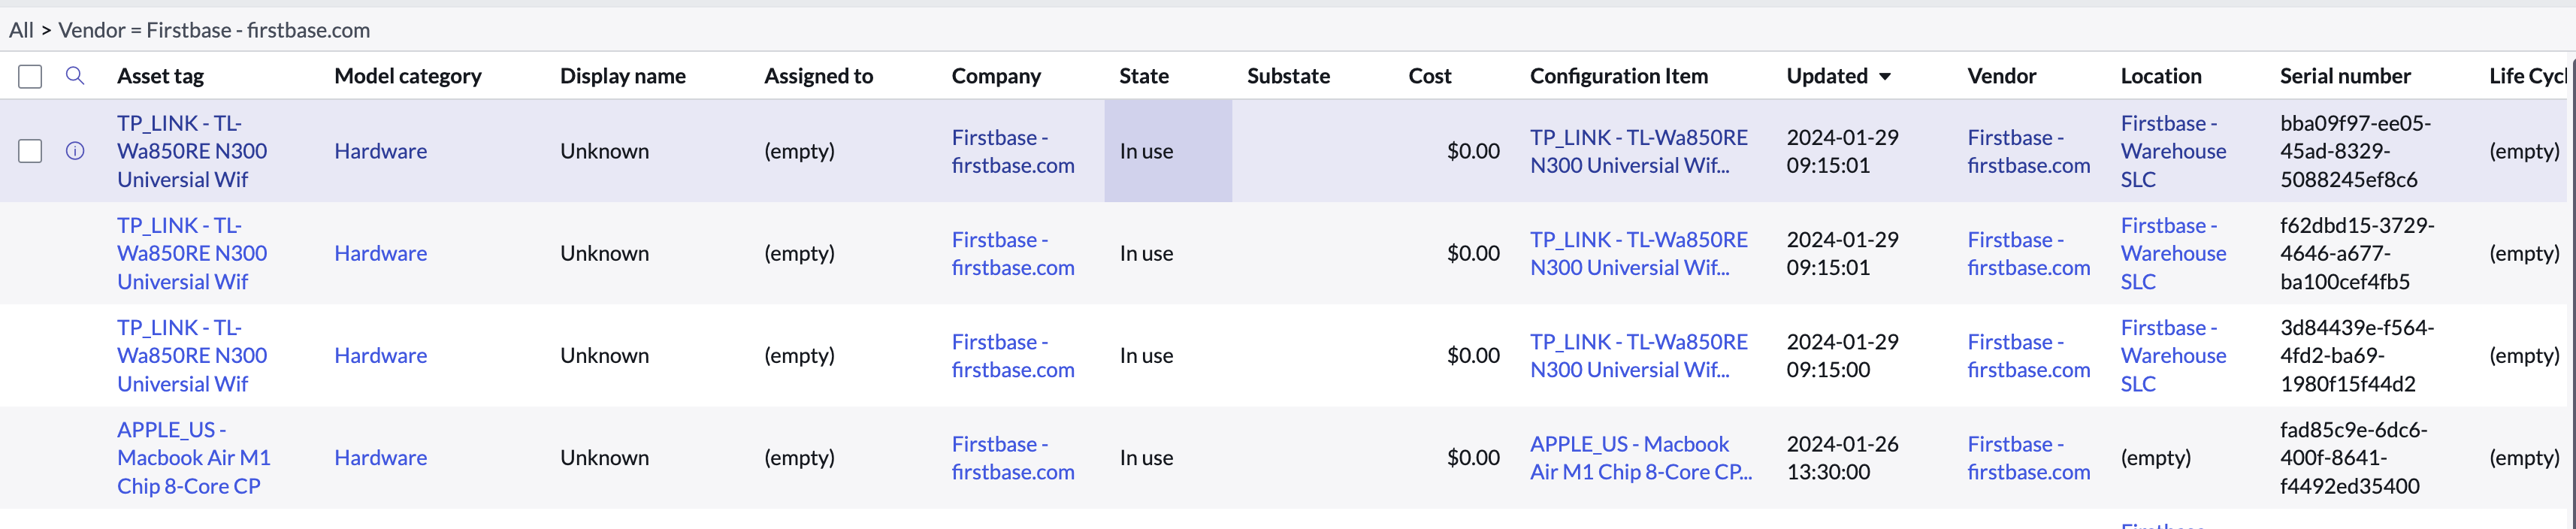This screenshot has width=2576, height=529.
Task: Click the sort indicator on the Updated column
Action: click(1886, 75)
